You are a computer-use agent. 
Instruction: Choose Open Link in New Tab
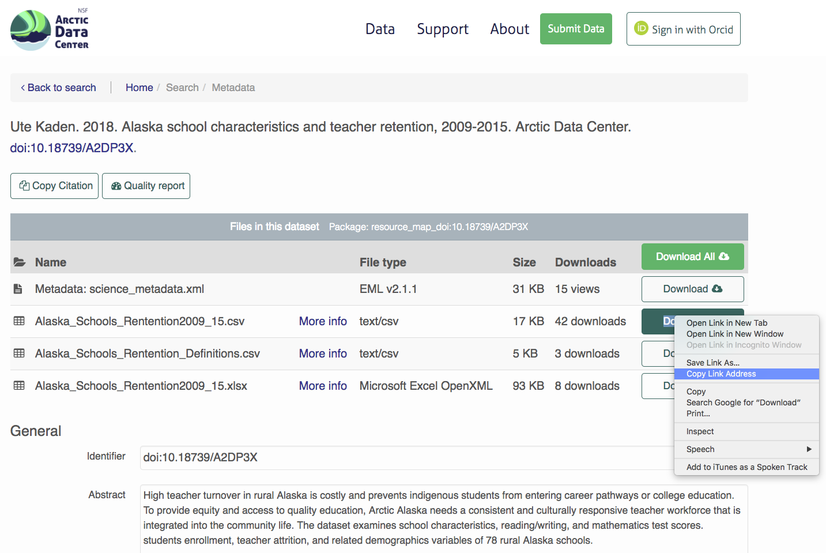pyautogui.click(x=726, y=323)
